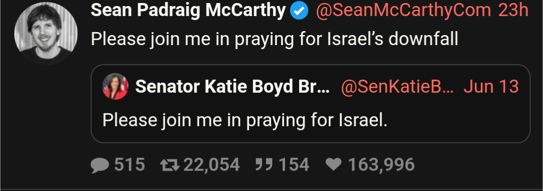Click the quoted tweet card border area
Screen dimensions: 543x191
click(310, 104)
